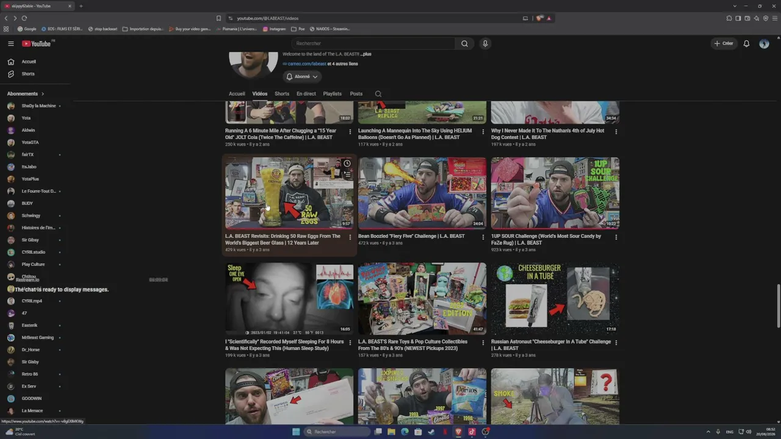Open the Importation depuis bookmarks folder
This screenshot has width=781, height=439.
[143, 29]
